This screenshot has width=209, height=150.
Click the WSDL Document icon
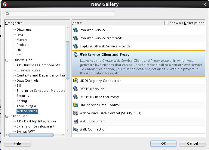(x=75, y=121)
